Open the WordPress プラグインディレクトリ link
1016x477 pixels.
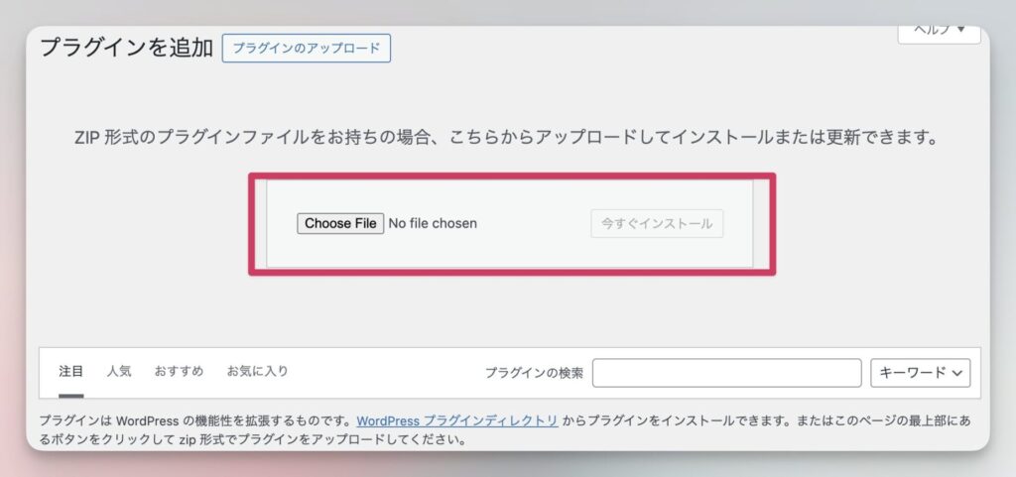point(456,420)
